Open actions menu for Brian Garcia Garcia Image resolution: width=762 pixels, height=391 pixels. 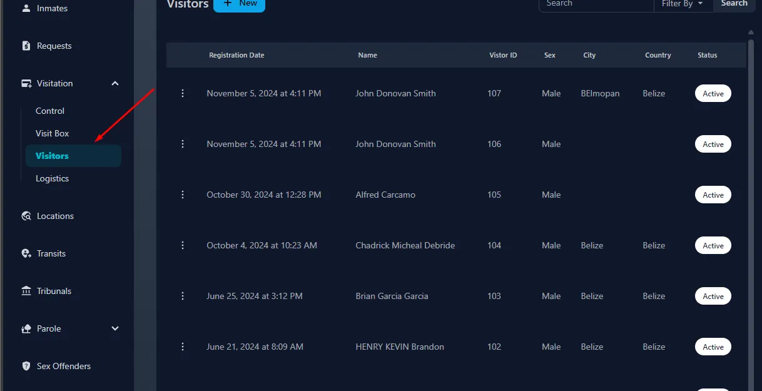[183, 296]
